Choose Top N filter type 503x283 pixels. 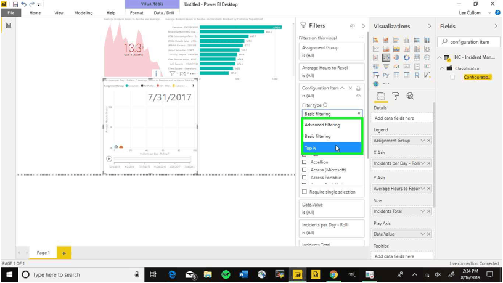point(332,148)
